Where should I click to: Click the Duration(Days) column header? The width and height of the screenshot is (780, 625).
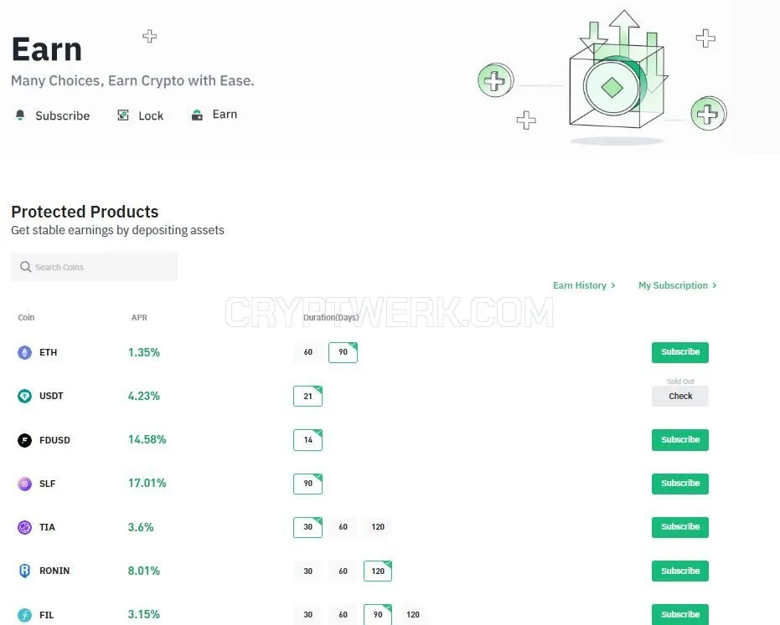tap(331, 317)
